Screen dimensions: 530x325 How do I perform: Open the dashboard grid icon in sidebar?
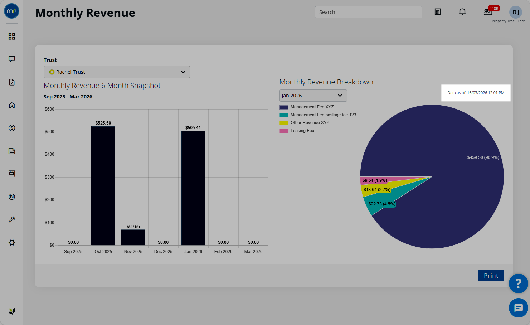point(12,36)
